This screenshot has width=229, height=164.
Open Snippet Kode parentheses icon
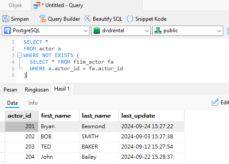[130, 19]
